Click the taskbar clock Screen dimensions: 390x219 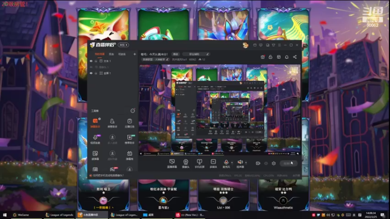tap(370, 215)
